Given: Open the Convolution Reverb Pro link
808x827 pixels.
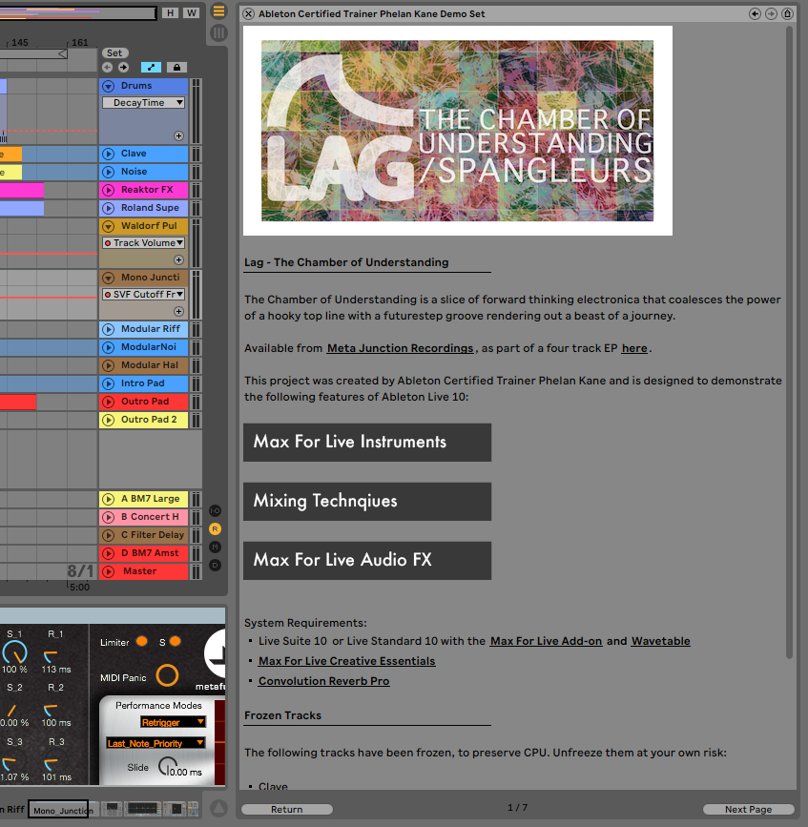Looking at the screenshot, I should point(323,681).
